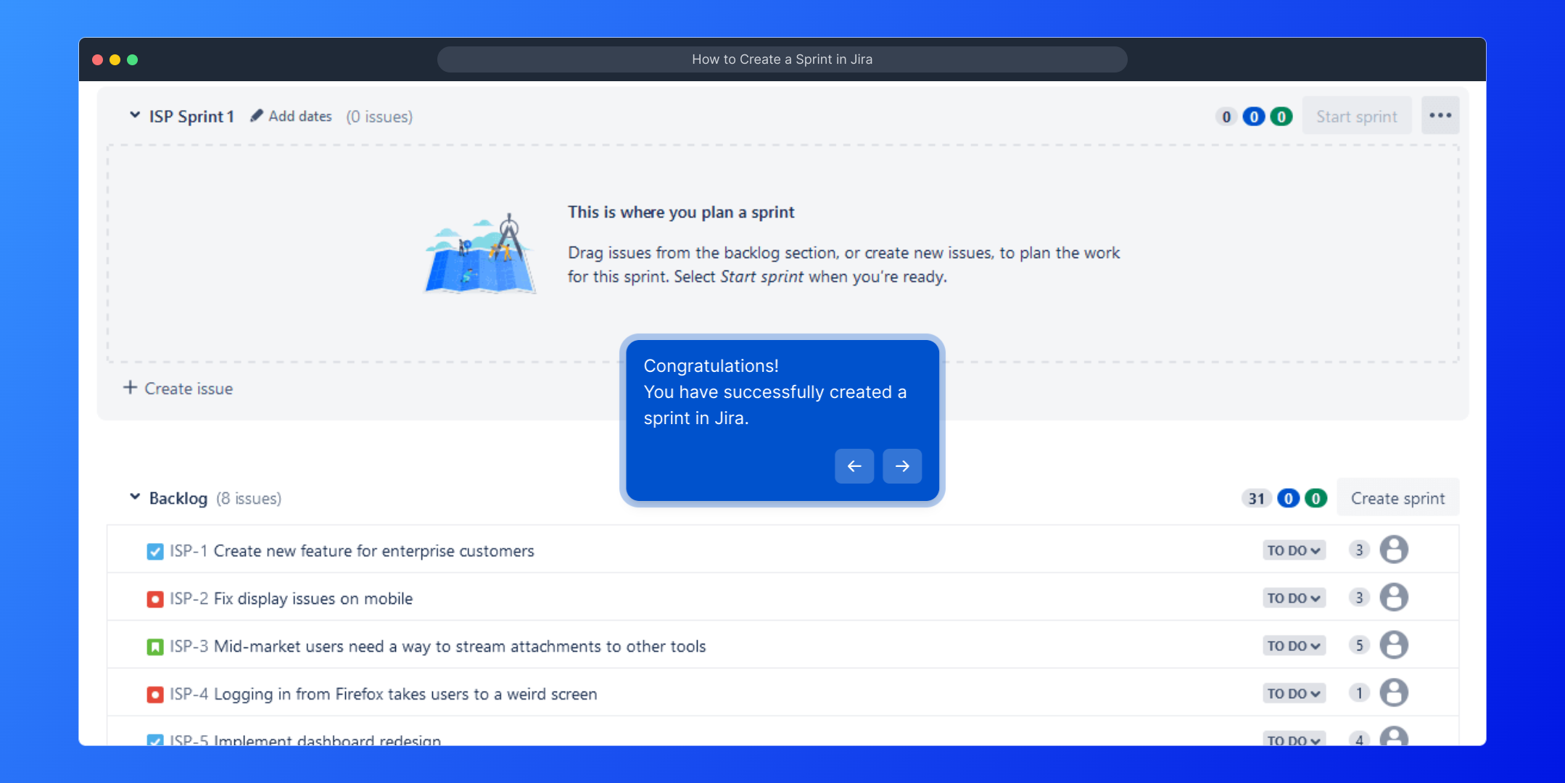
Task: Click the Start sprint button
Action: (x=1356, y=117)
